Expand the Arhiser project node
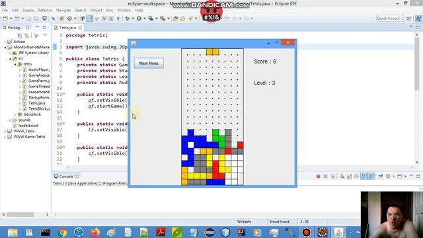This screenshot has height=238, width=423. (x=5, y=42)
